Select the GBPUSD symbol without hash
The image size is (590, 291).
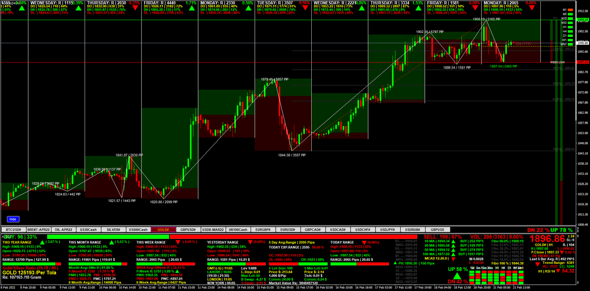coord(438,229)
